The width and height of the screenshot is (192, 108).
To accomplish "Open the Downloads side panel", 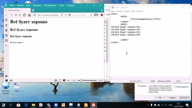I will [6, 25].
